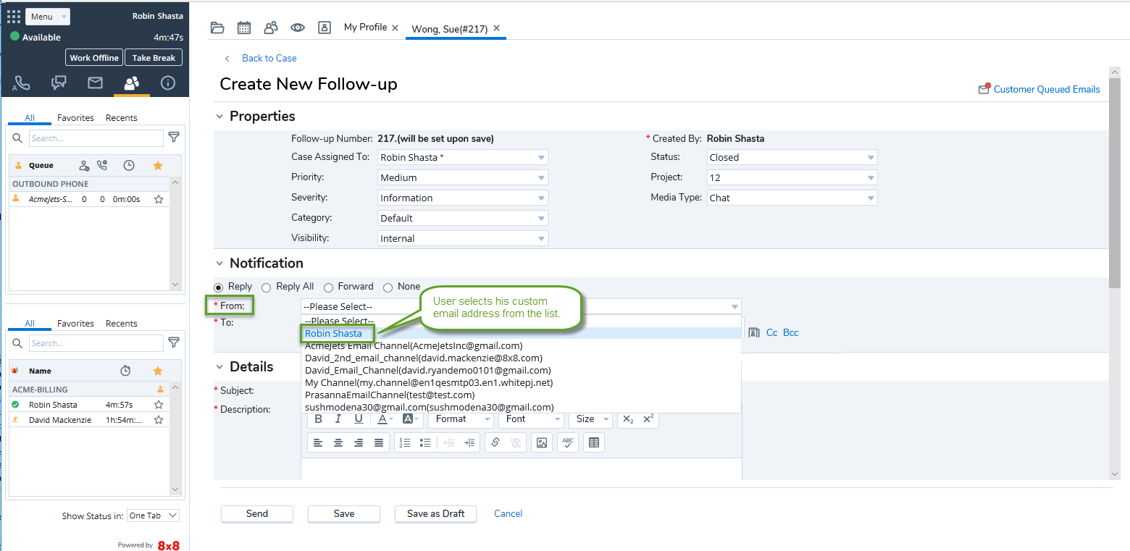This screenshot has width=1130, height=551.
Task: Insert a table in the editor
Action: point(594,442)
